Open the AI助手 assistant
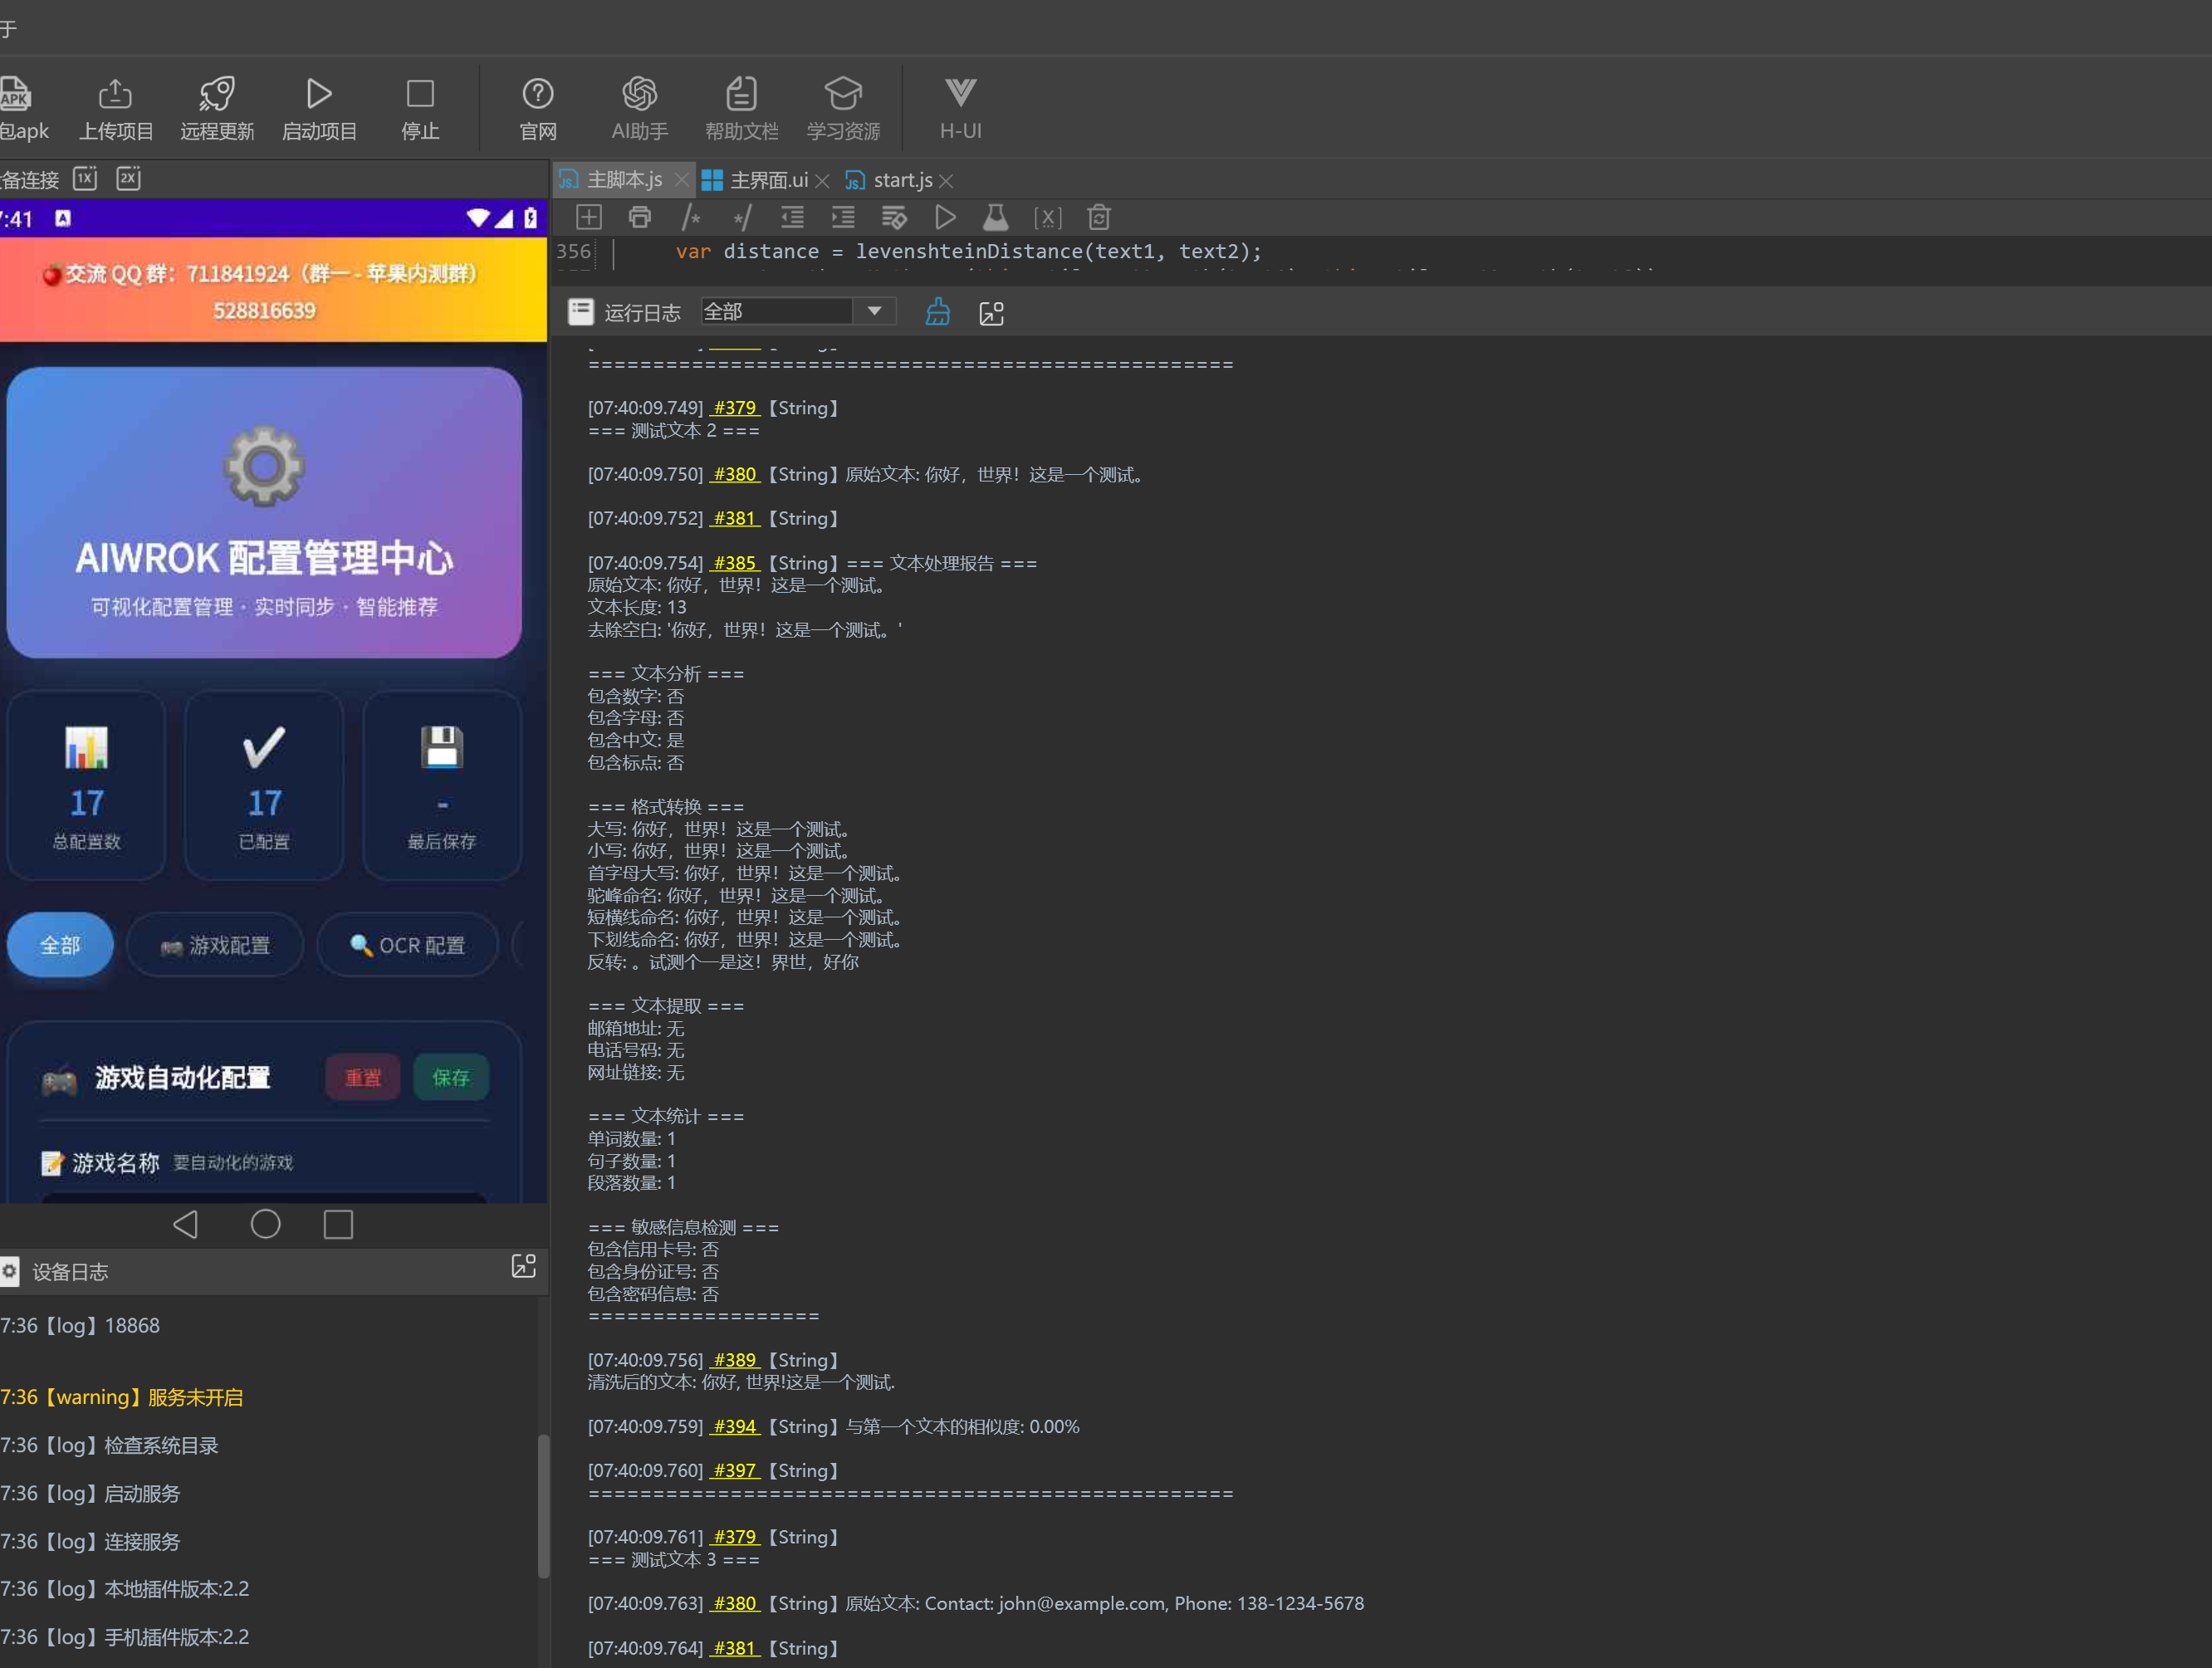 [x=639, y=94]
